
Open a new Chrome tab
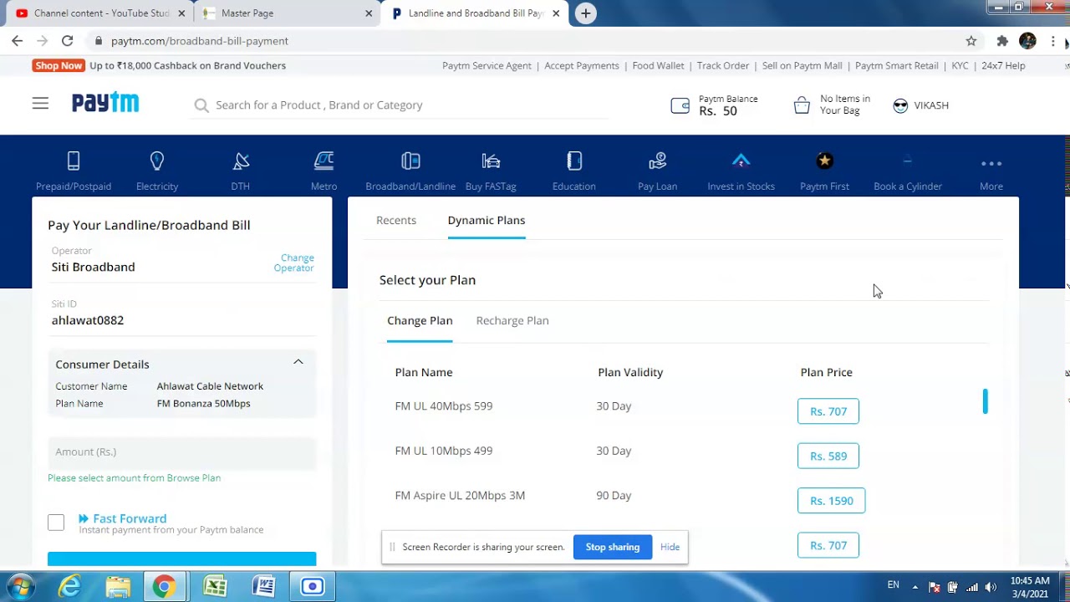click(x=586, y=13)
